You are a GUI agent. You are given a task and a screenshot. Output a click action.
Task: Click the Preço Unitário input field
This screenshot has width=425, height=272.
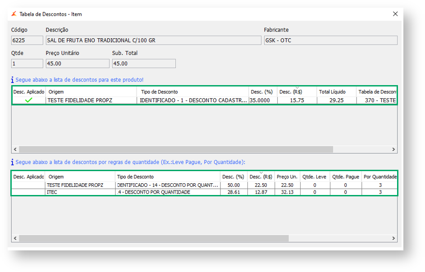coord(77,63)
